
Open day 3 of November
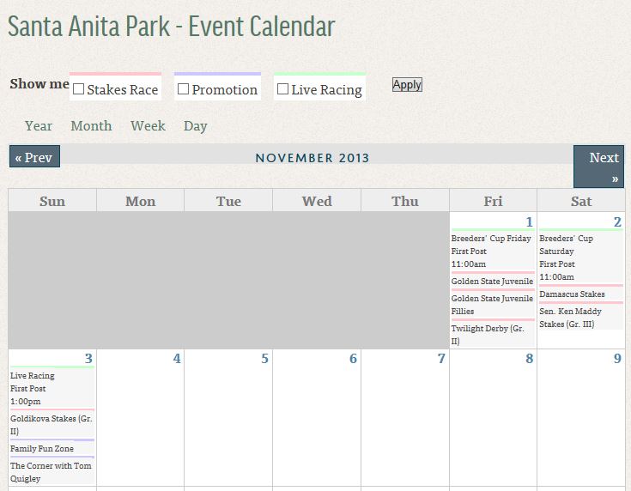(88, 358)
